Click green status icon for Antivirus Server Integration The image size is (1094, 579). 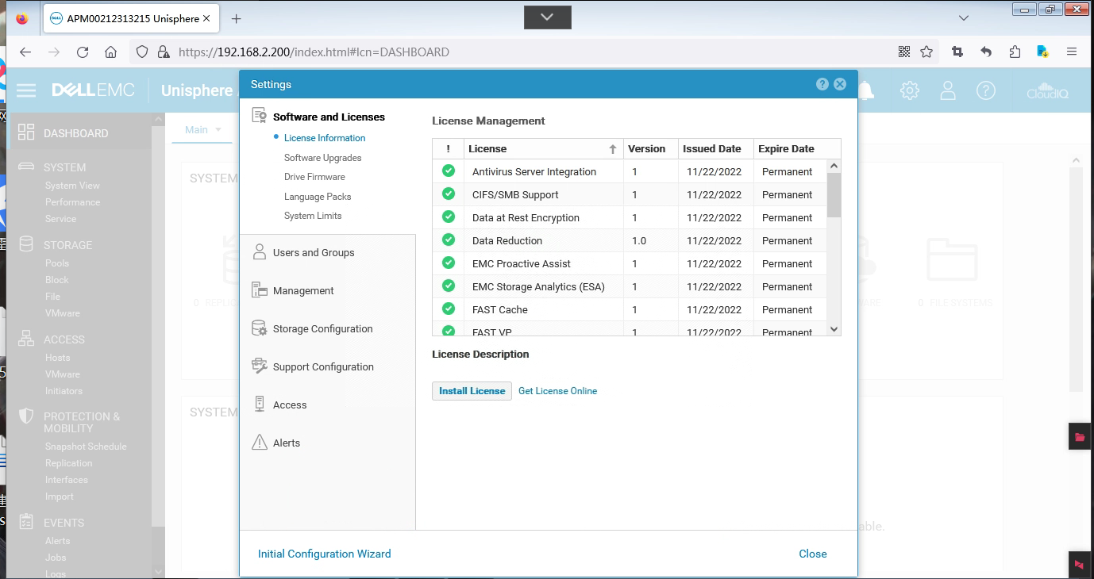[449, 171]
